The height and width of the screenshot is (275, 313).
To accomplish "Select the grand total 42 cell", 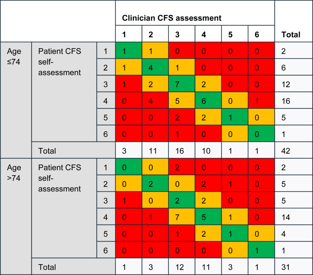I will 293,150.
